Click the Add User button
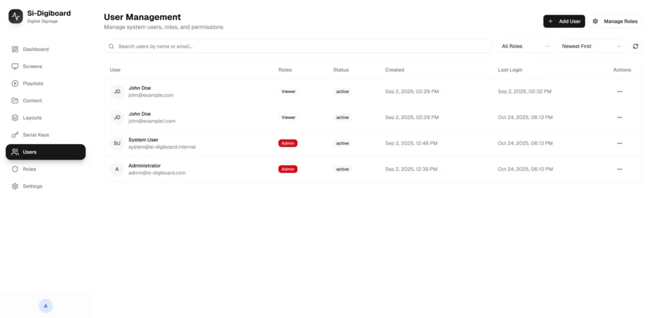The width and height of the screenshot is (654, 318). (564, 21)
